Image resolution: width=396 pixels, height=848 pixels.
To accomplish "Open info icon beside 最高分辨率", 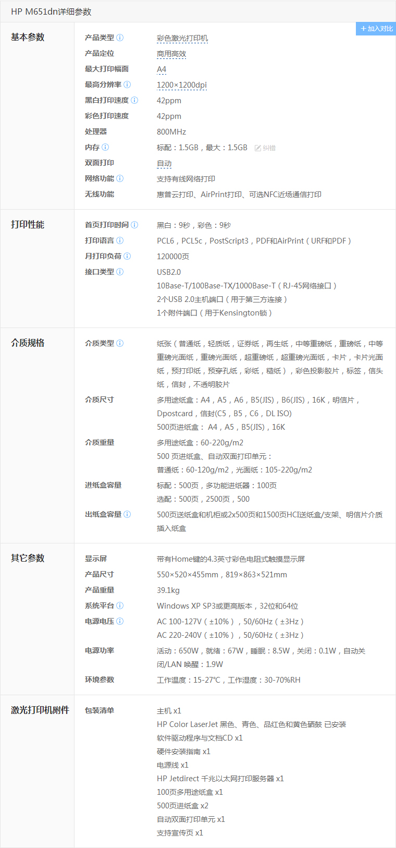I will 127,84.
